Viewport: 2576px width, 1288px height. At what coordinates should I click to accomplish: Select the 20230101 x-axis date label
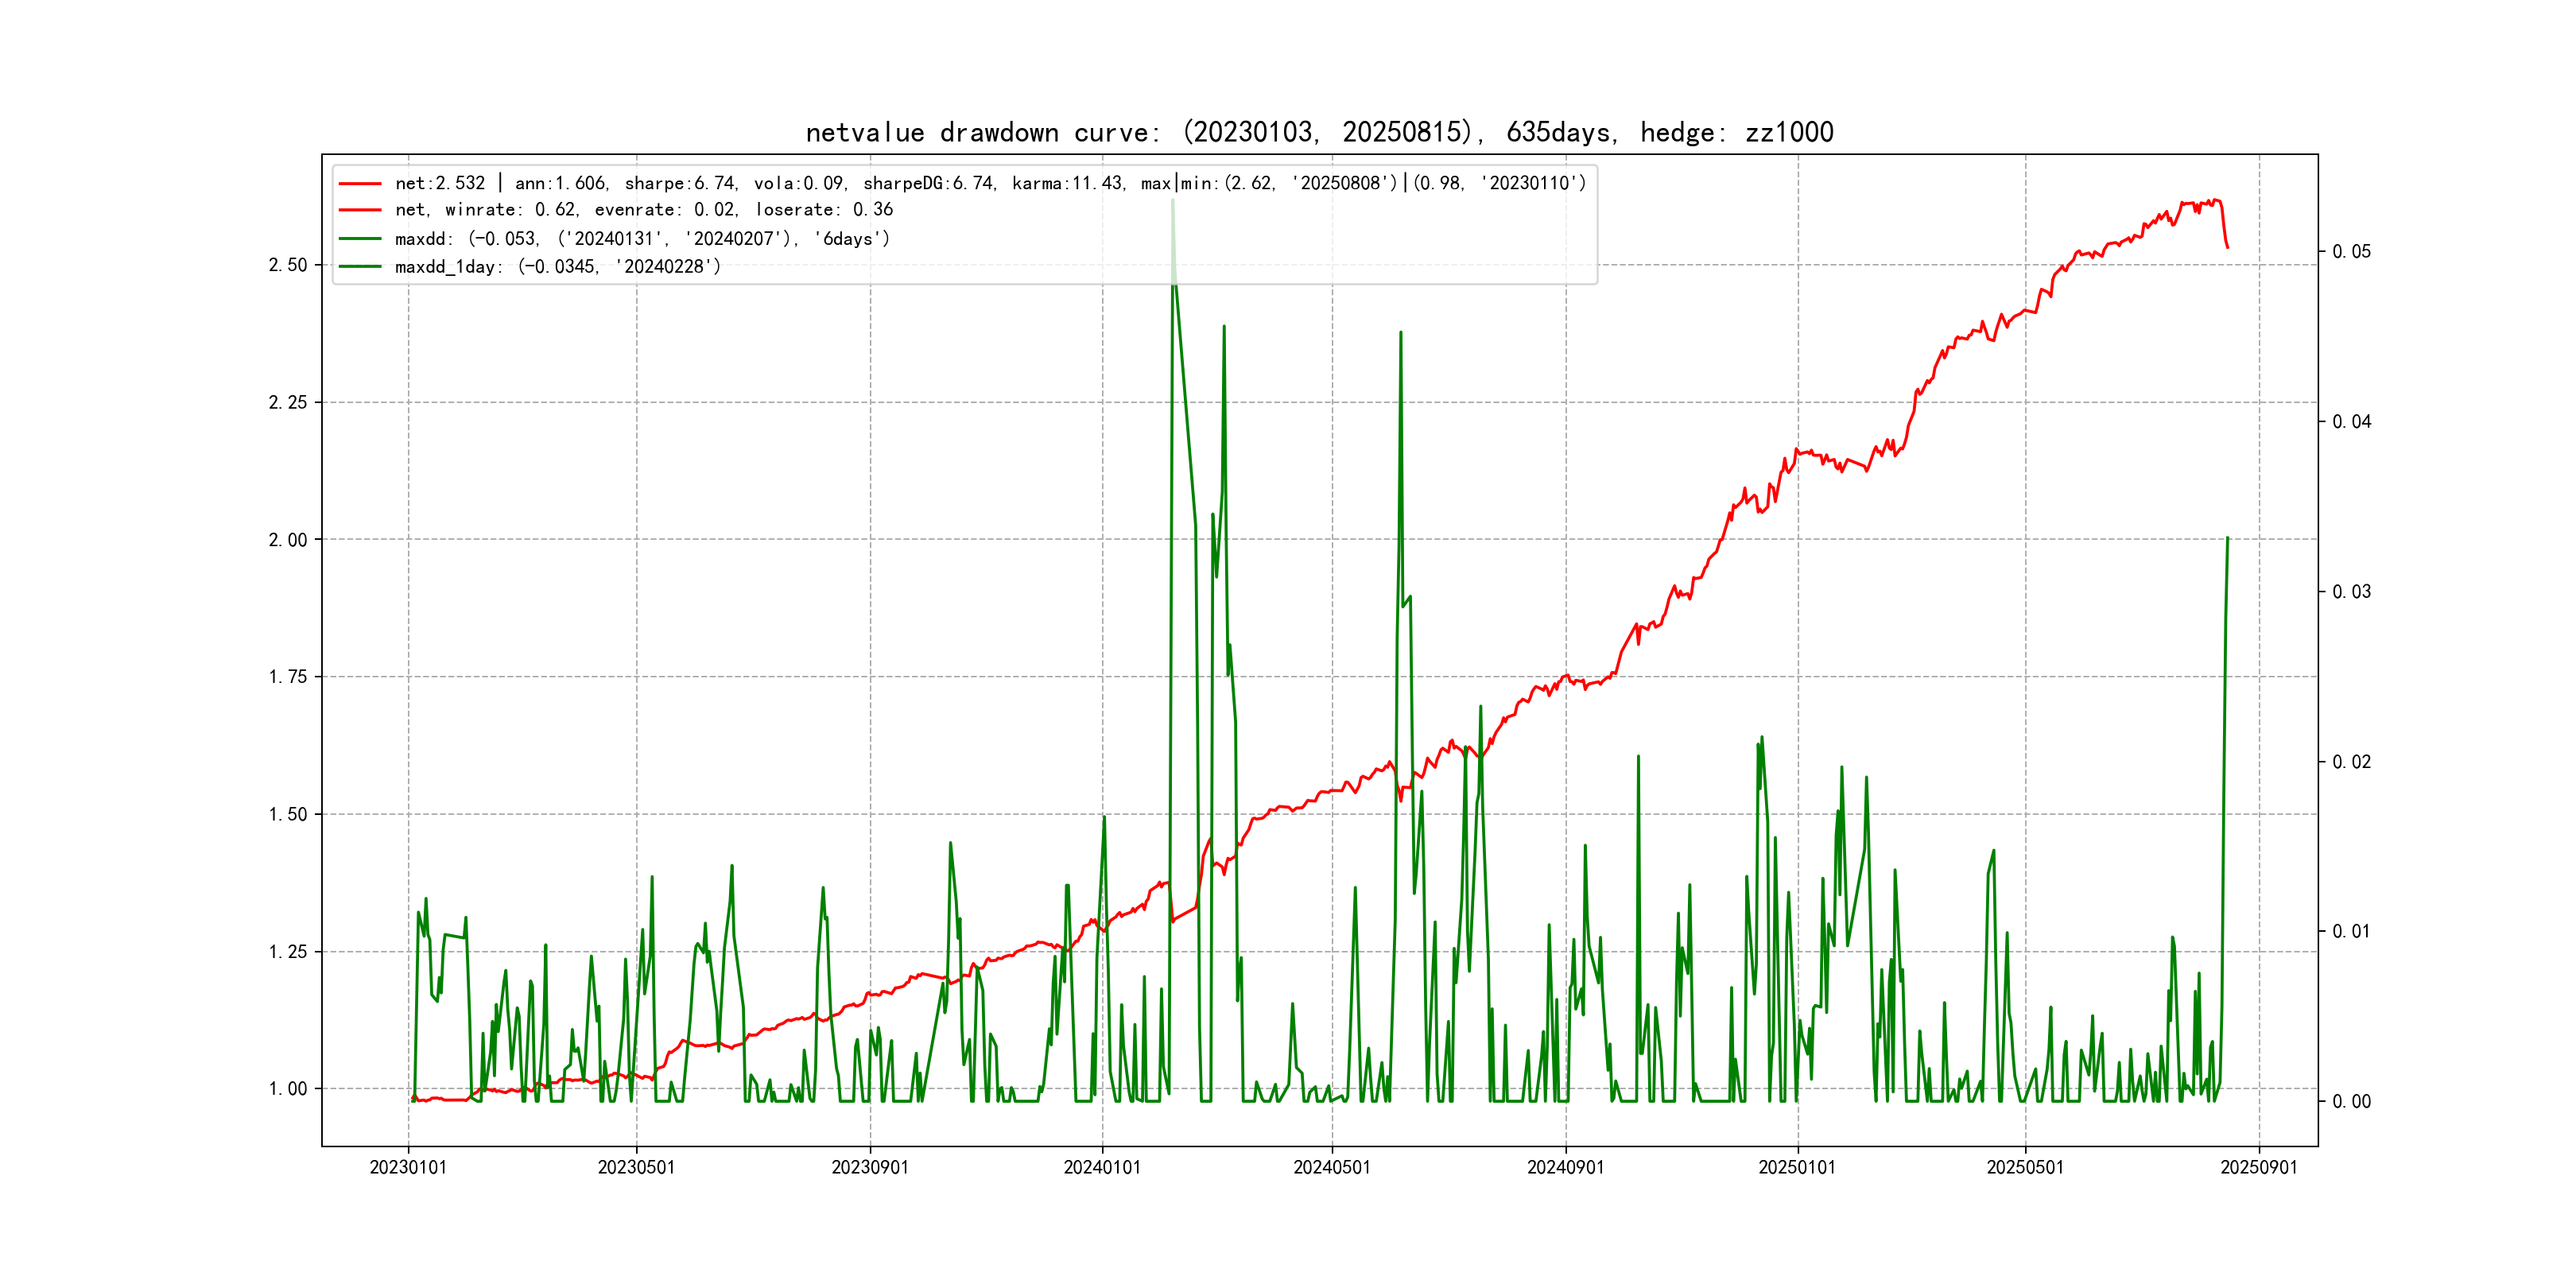tap(408, 1168)
